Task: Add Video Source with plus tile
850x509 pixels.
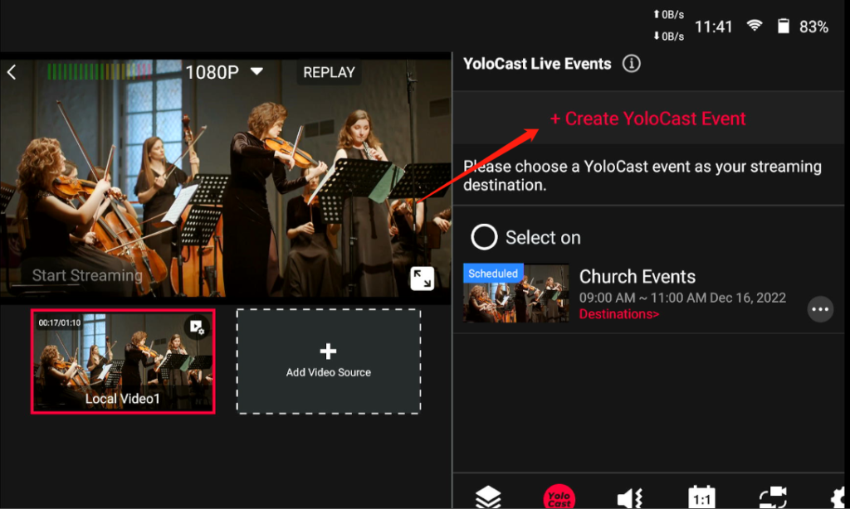Action: coord(329,361)
